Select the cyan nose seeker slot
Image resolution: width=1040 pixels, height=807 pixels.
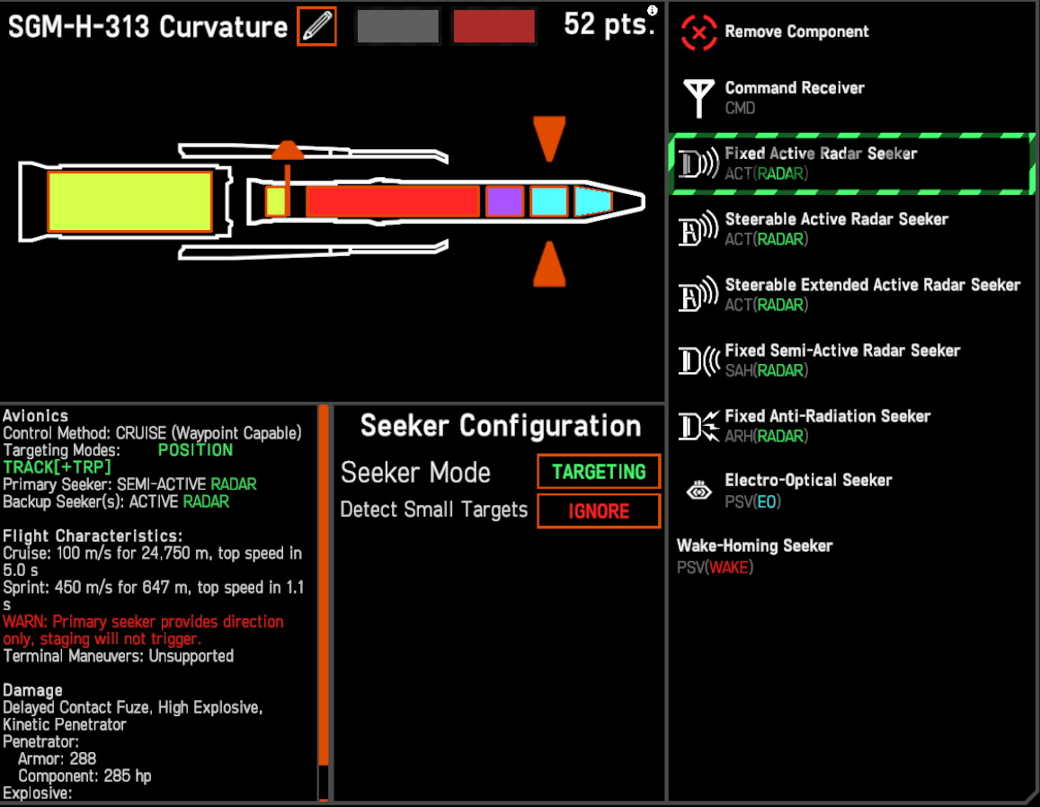click(593, 201)
